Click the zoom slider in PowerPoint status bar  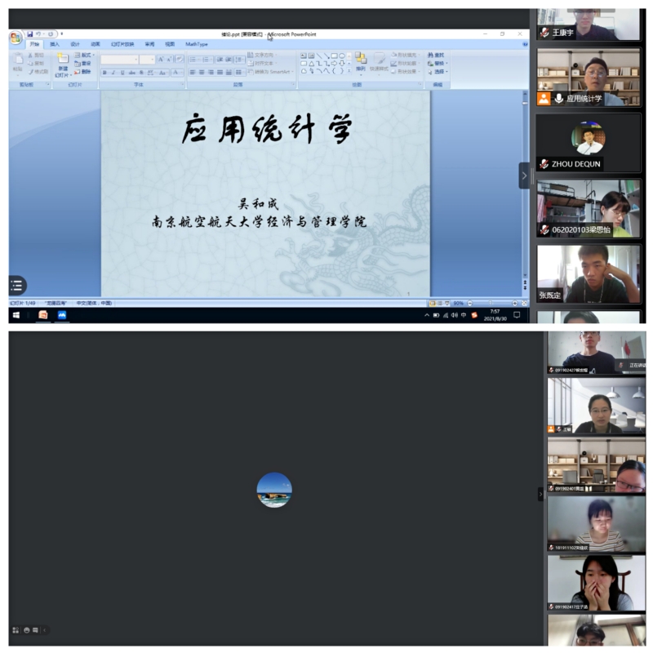click(490, 303)
